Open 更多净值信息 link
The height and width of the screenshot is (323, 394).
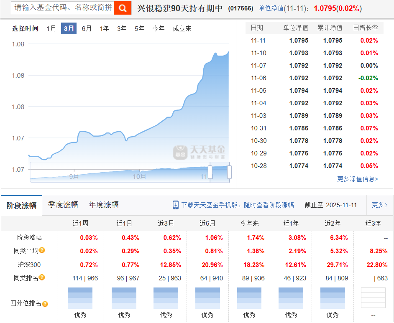[x=358, y=179]
